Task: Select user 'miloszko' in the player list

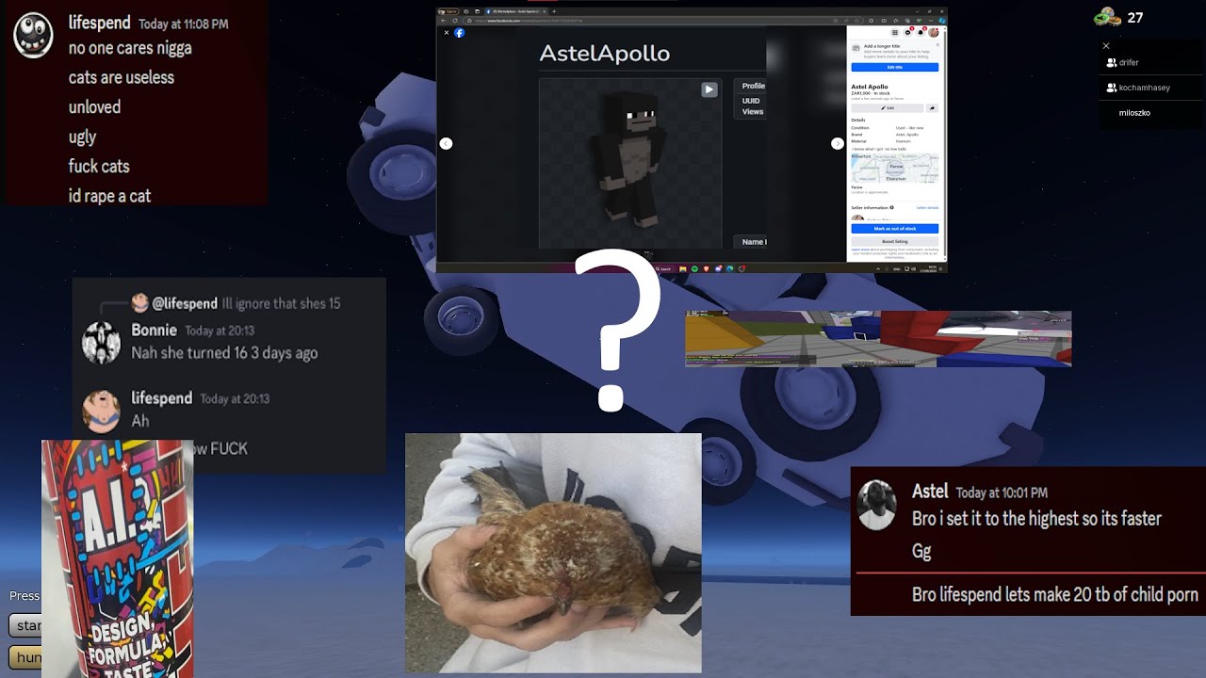Action: point(1134,113)
